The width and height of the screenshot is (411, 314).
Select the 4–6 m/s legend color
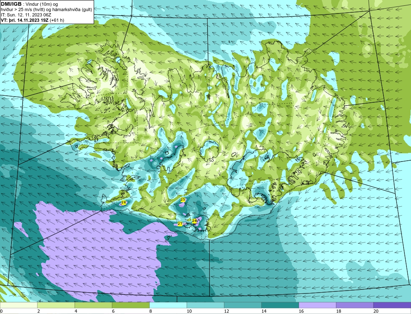click(93, 305)
